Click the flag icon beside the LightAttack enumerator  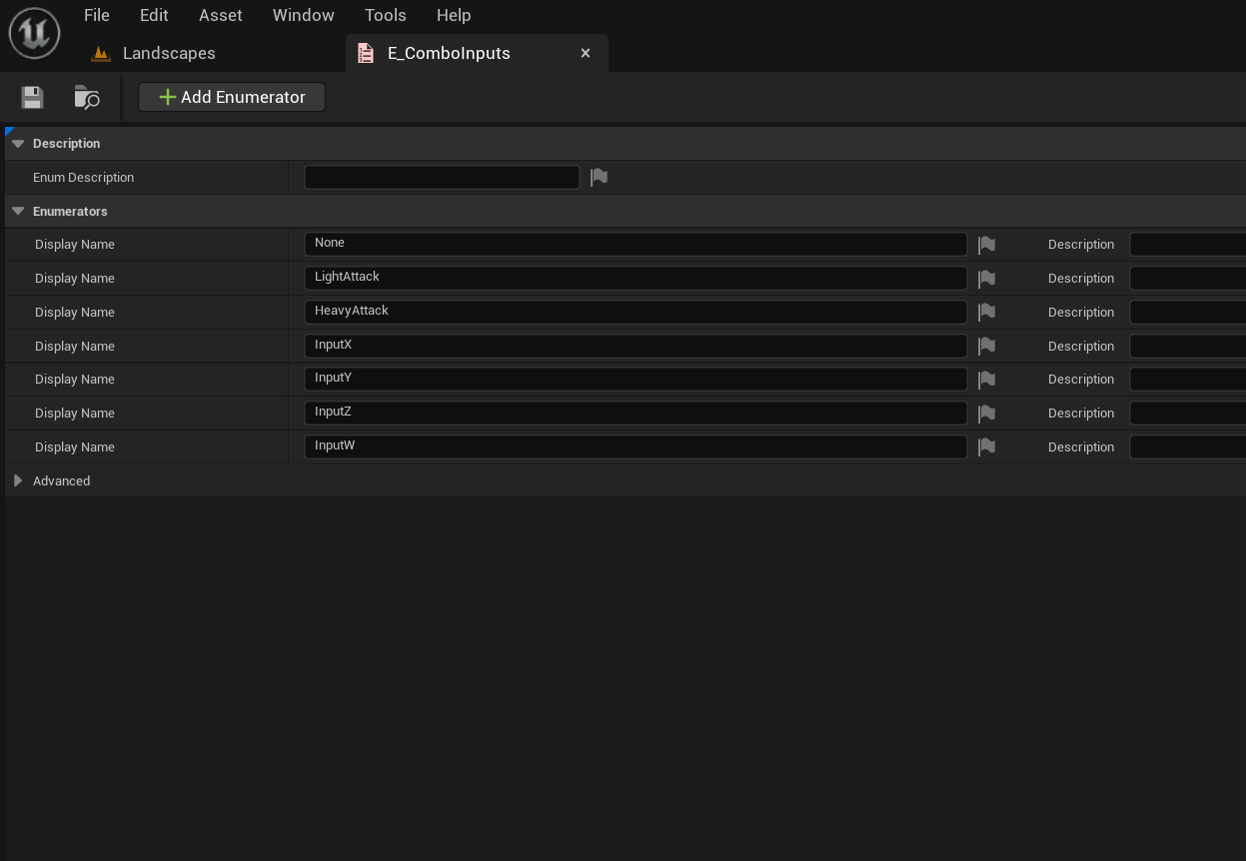[986, 279]
